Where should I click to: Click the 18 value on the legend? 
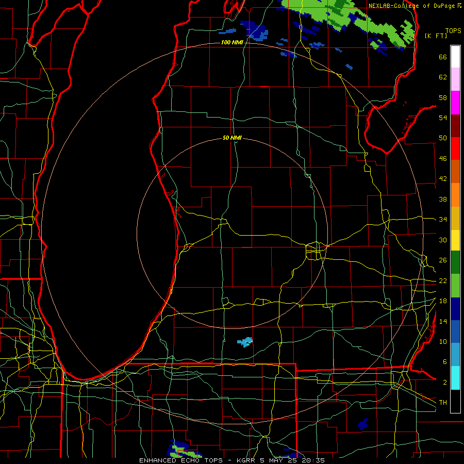[443, 301]
